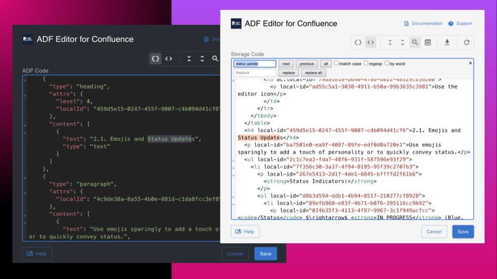Fold "content" array above the Emojis text line
Viewport: 497px width, 279px height.
tap(25, 125)
